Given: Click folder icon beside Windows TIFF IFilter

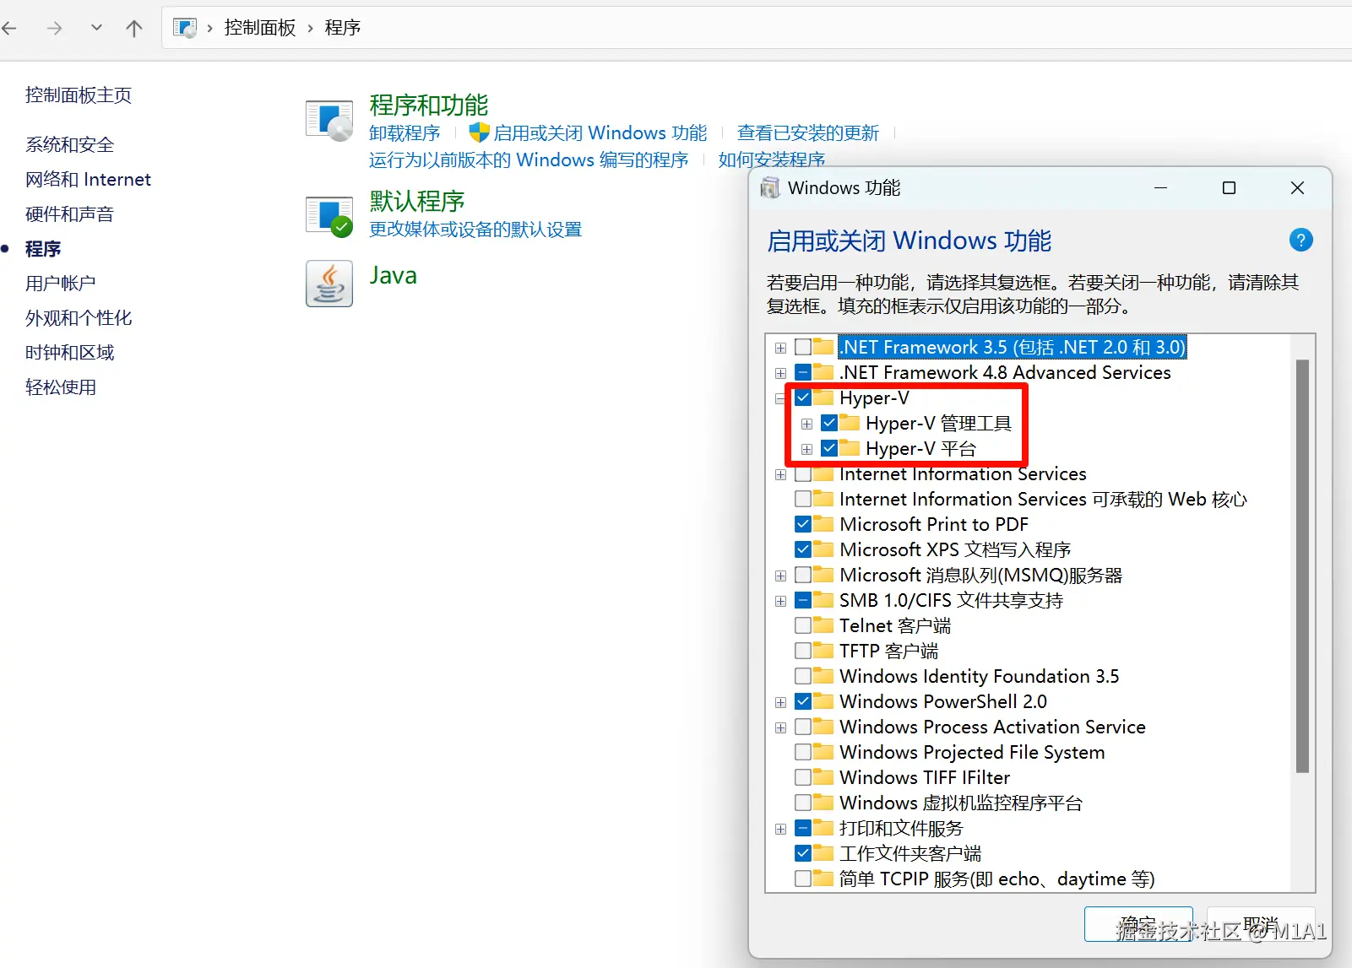Looking at the screenshot, I should pyautogui.click(x=823, y=777).
